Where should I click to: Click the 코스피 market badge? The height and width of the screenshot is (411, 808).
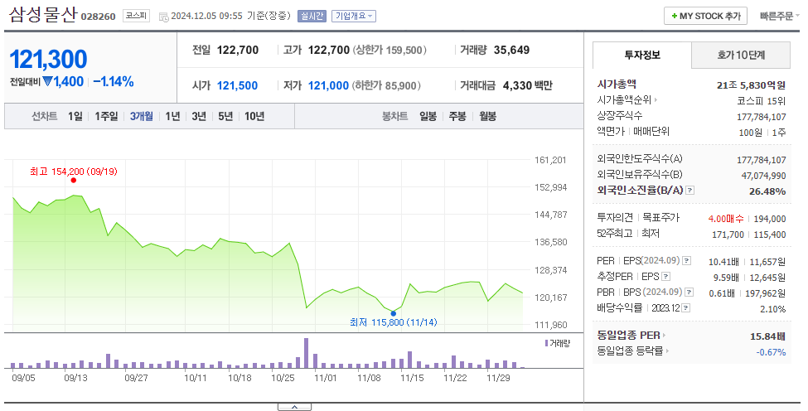137,16
